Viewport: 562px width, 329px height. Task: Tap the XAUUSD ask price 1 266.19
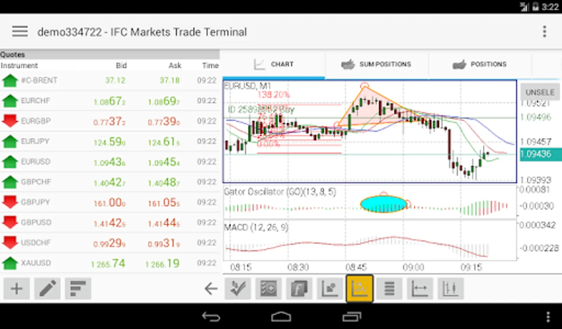pyautogui.click(x=162, y=263)
